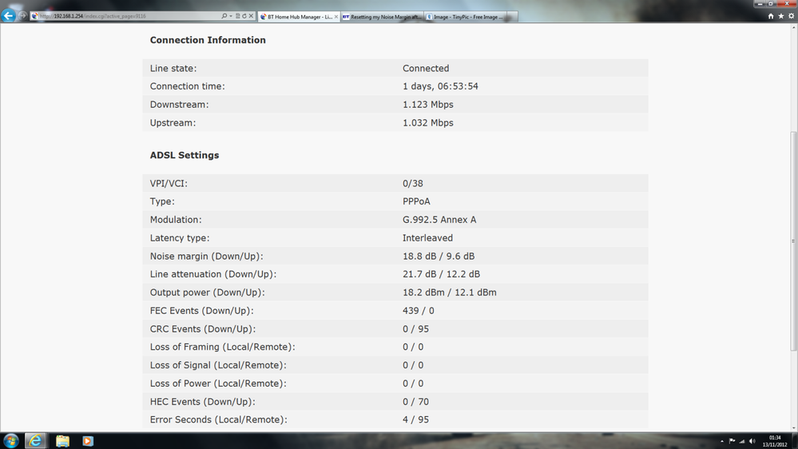Click the Loss of Signal (Local/Remote) label
The image size is (798, 449).
[218, 366]
